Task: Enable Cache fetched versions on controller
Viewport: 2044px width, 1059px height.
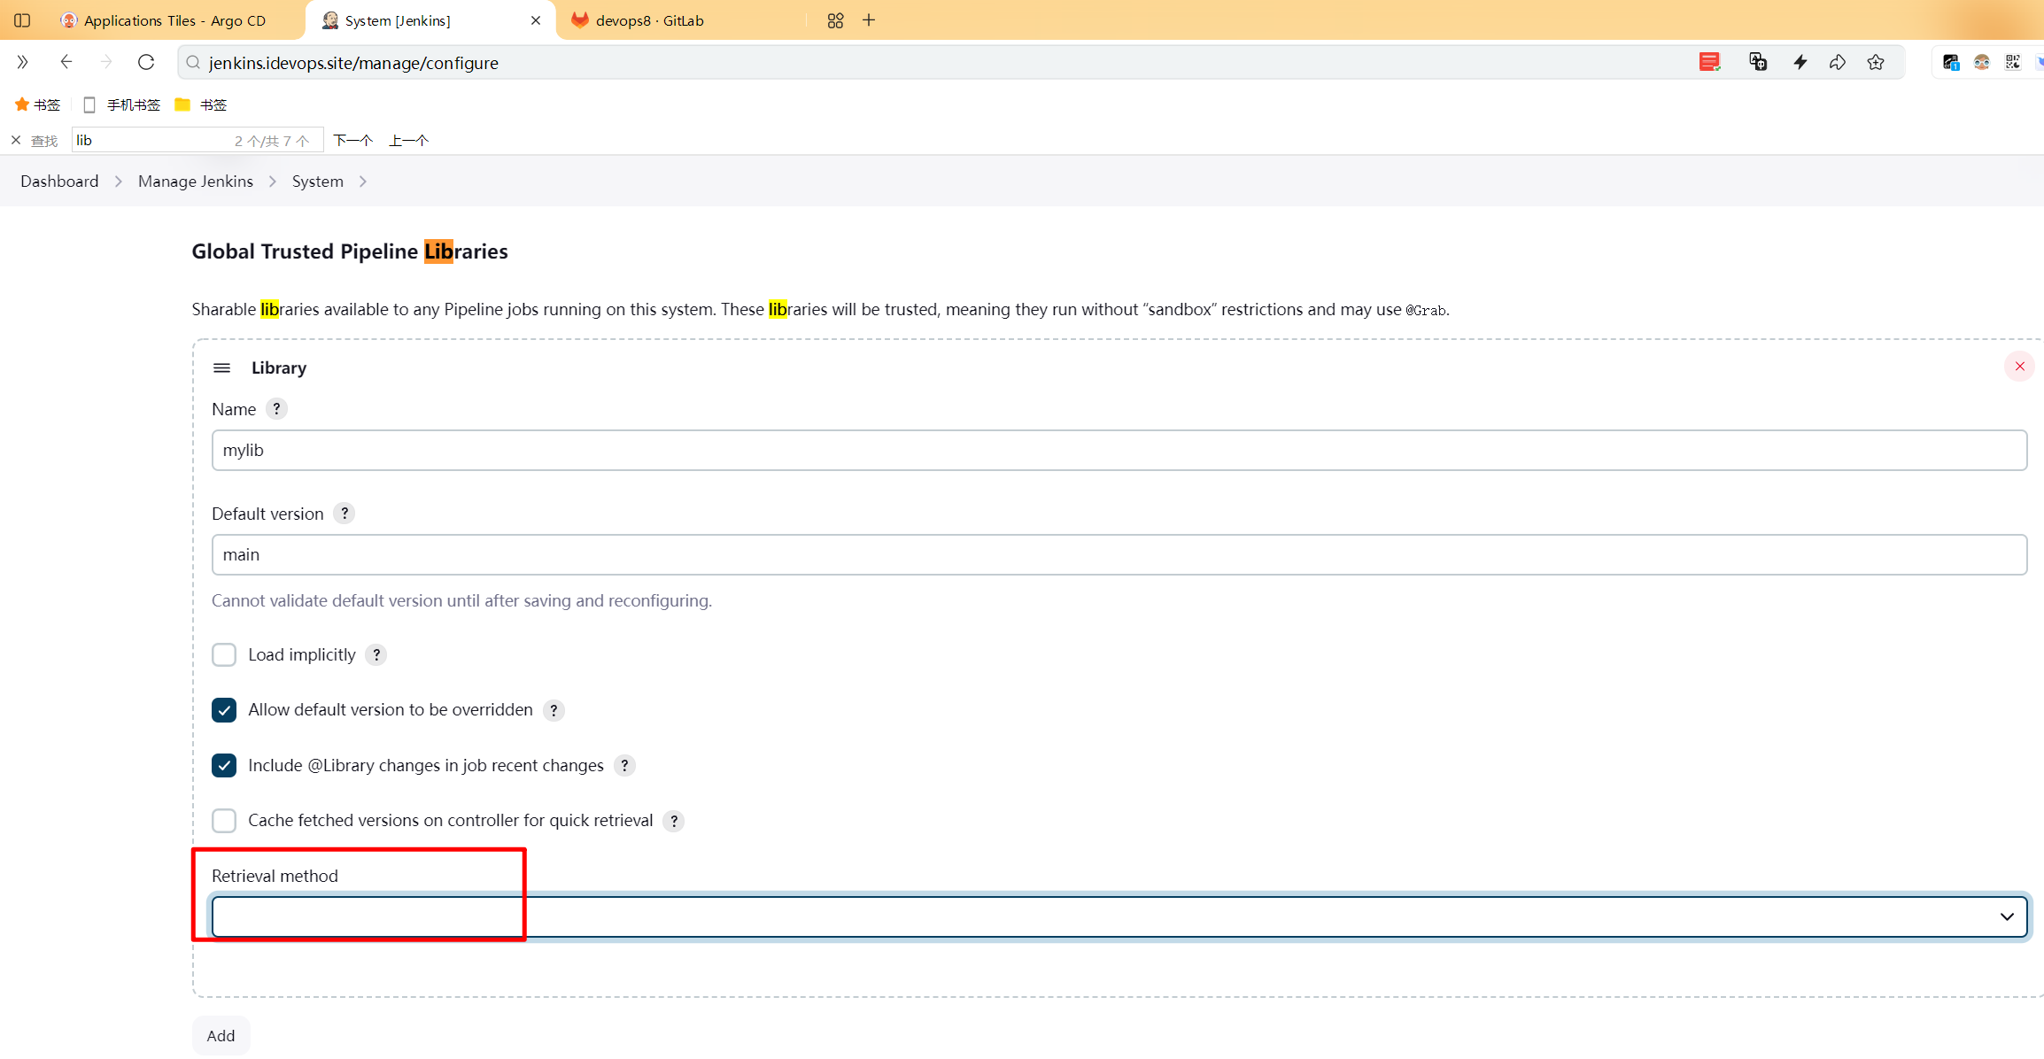Action: (224, 821)
